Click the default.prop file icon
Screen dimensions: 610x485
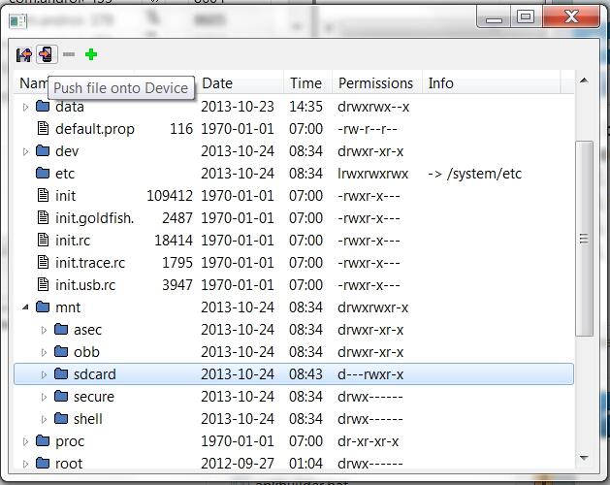coord(43,128)
